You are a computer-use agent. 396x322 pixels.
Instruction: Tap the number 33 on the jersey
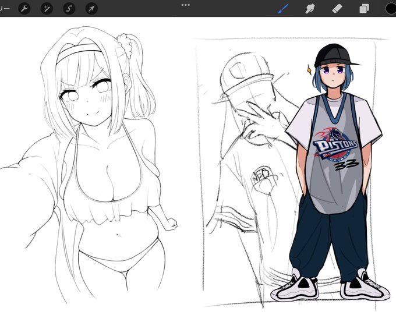[x=346, y=165]
